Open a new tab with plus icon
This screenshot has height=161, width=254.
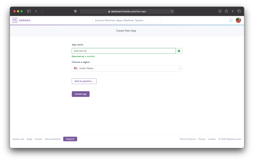pyautogui.click(x=232, y=11)
